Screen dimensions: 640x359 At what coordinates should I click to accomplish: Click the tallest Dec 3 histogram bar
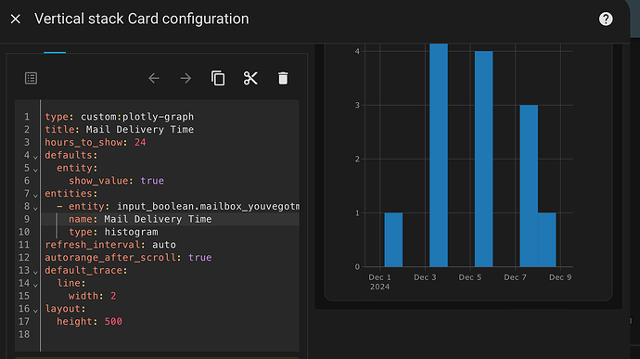point(439,155)
